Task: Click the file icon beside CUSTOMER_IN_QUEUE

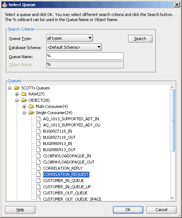Action: click(39, 181)
